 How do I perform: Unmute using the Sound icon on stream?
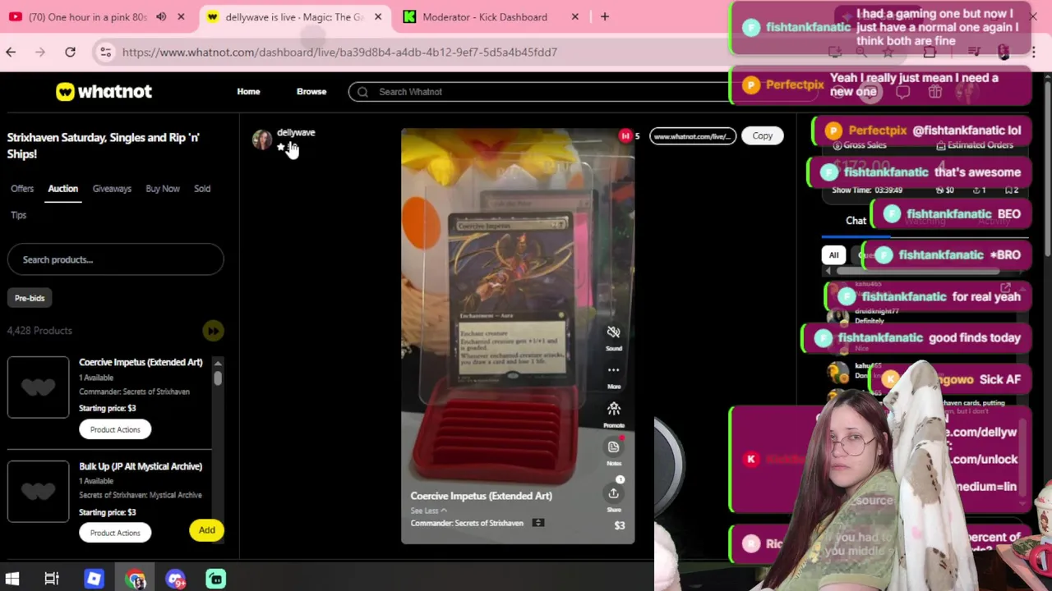coord(613,332)
